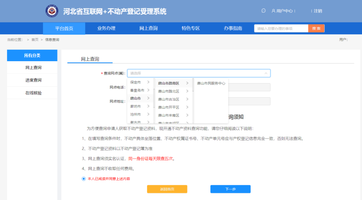Click the 下一步 button
Viewport: 362px width, 200px height.
[x=230, y=189]
